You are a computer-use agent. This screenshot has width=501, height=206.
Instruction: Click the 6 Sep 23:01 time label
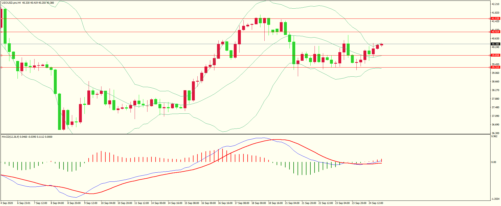[24, 203]
